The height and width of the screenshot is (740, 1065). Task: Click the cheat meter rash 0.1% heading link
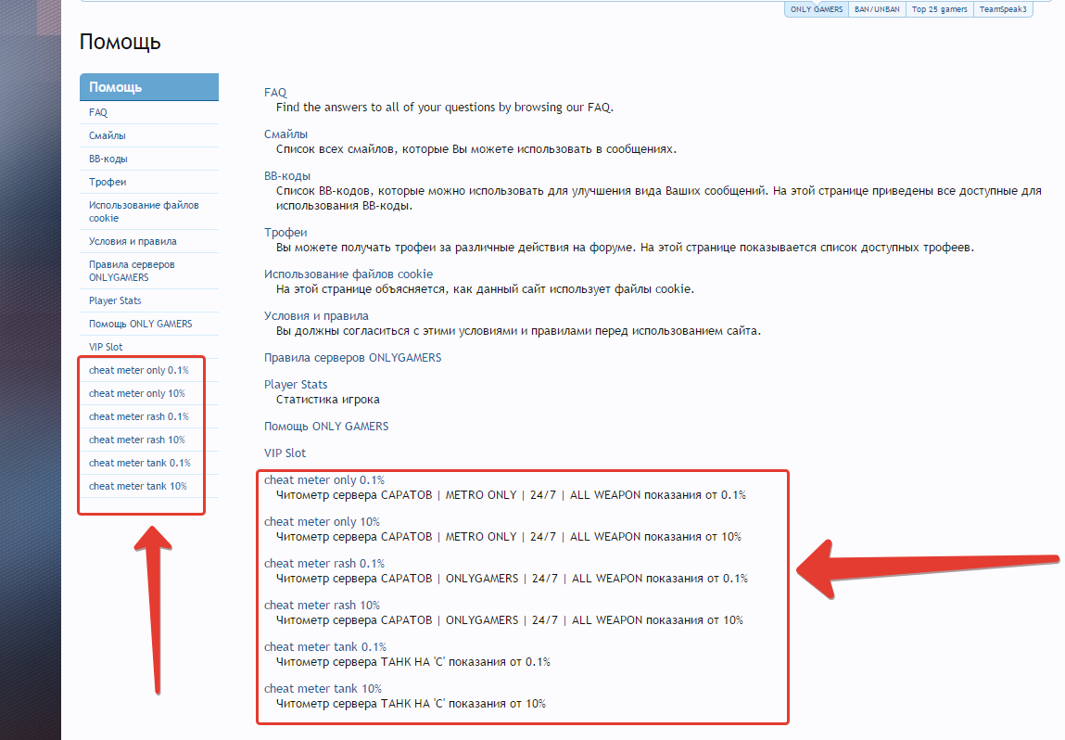[324, 563]
